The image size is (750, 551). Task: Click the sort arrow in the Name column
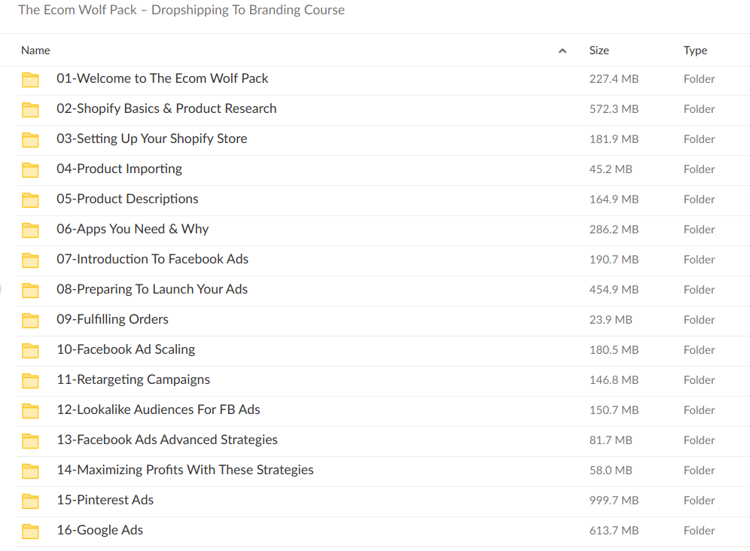pyautogui.click(x=562, y=50)
